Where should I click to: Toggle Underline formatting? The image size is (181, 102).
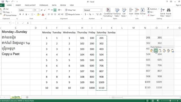click(26, 14)
